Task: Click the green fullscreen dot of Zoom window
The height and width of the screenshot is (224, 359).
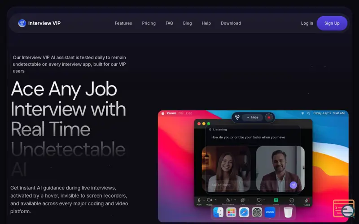Action: (x=209, y=124)
